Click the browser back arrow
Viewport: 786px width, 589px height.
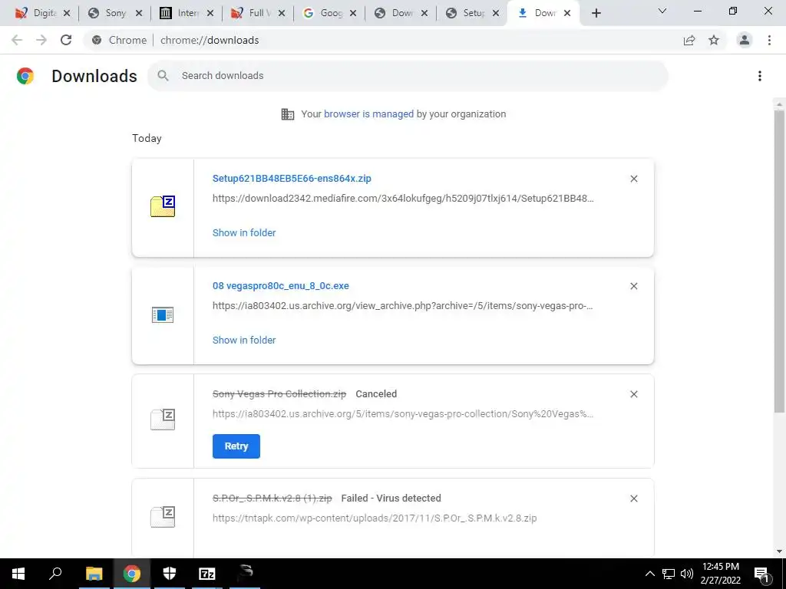pos(17,40)
